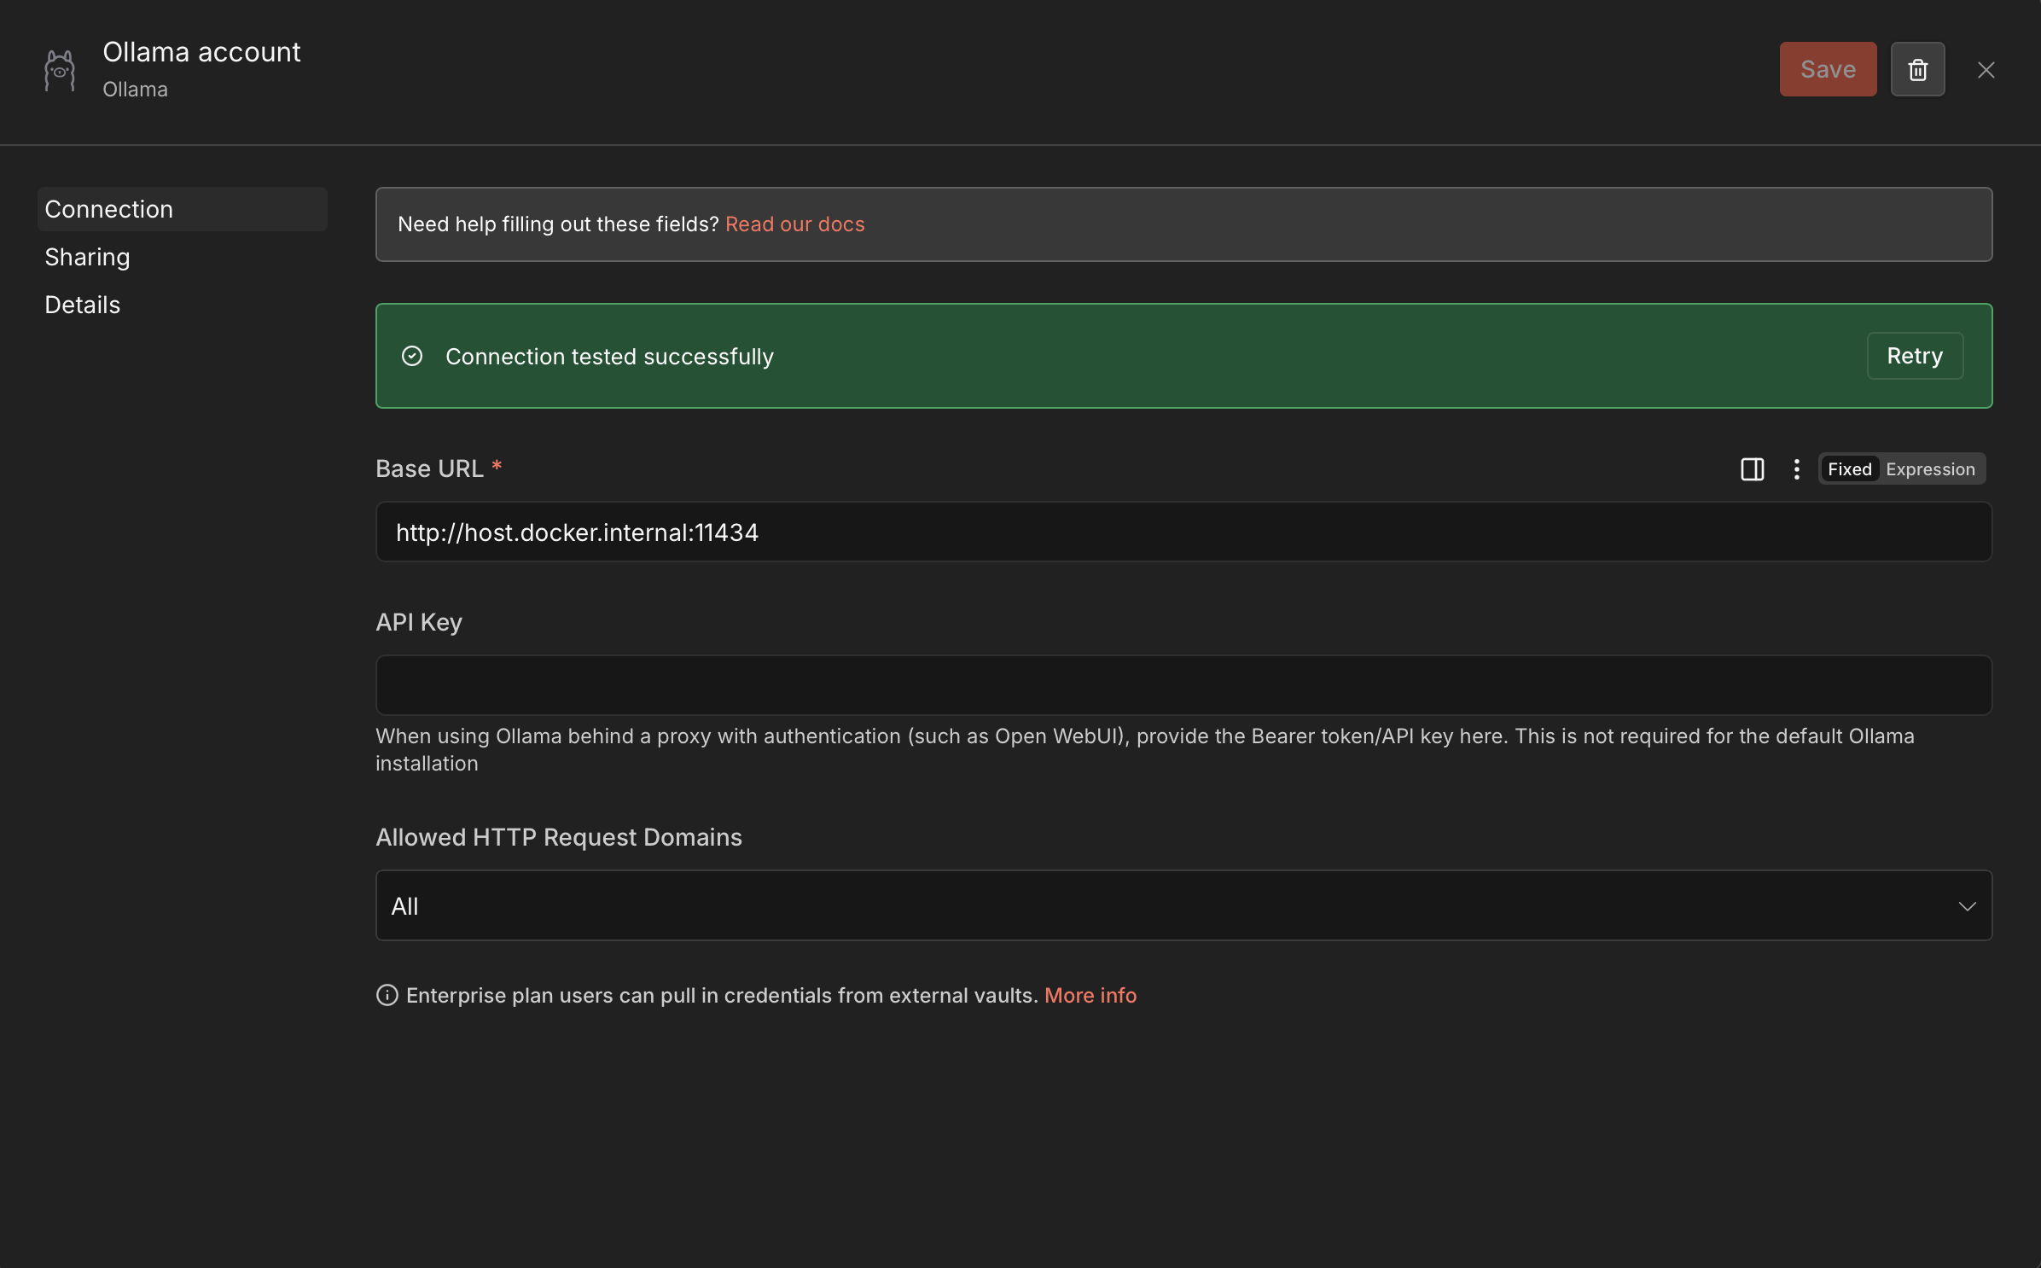Screen dimensions: 2041x1268
Task: Click the Ollama llama logo icon
Action: [x=60, y=70]
